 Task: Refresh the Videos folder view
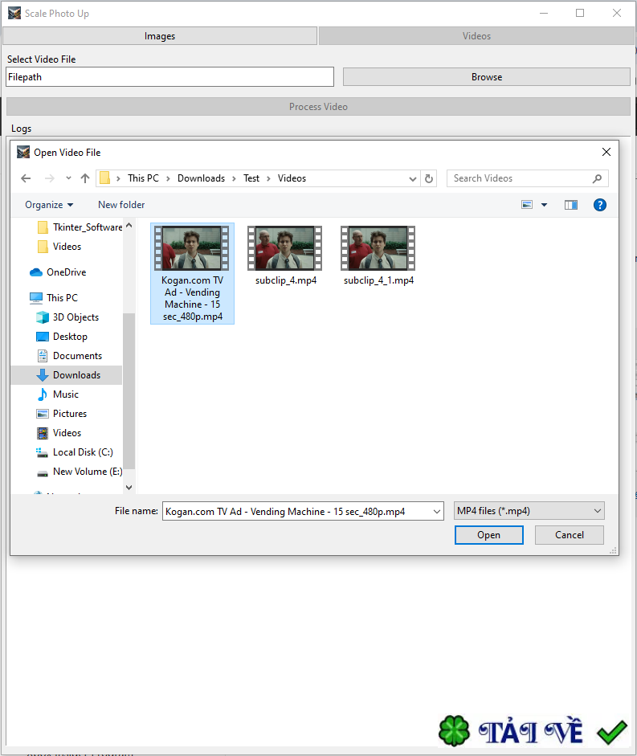(429, 178)
